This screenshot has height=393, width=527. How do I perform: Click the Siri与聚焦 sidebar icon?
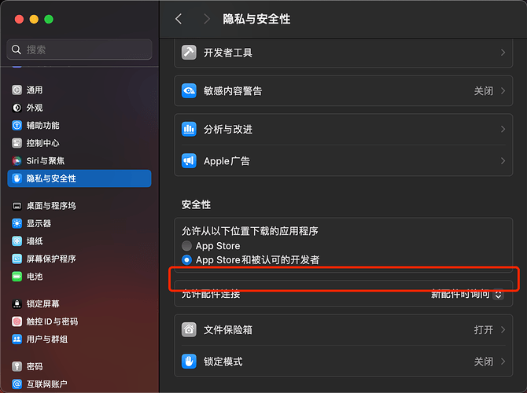17,160
